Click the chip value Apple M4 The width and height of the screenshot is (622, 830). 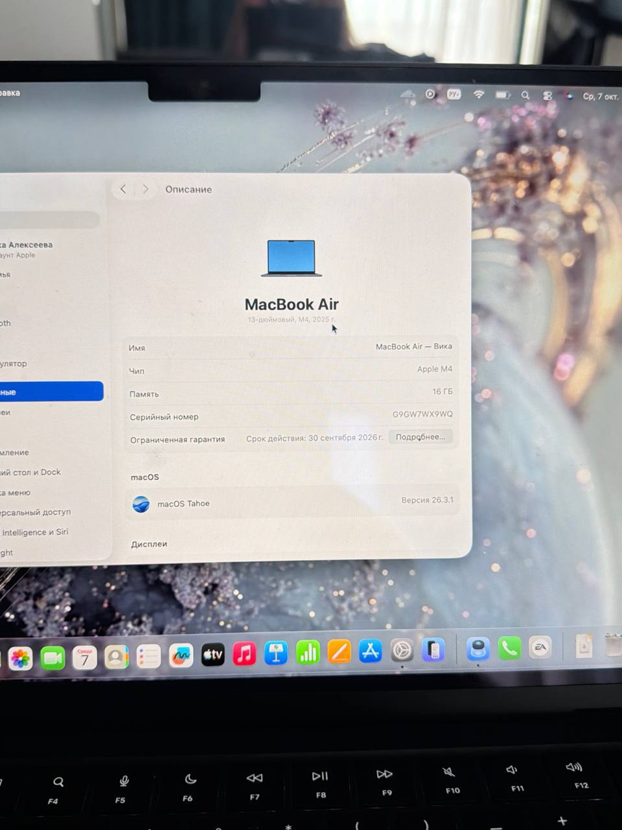coord(435,369)
